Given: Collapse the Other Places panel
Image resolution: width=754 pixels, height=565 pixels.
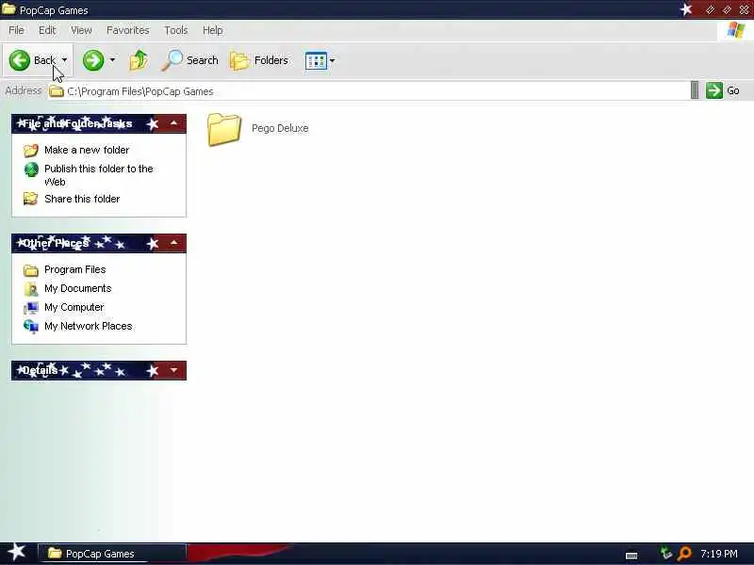Looking at the screenshot, I should [173, 243].
